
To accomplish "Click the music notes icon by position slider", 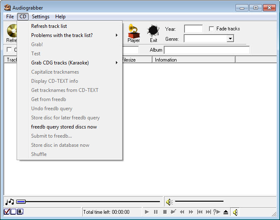I will (10, 202).
